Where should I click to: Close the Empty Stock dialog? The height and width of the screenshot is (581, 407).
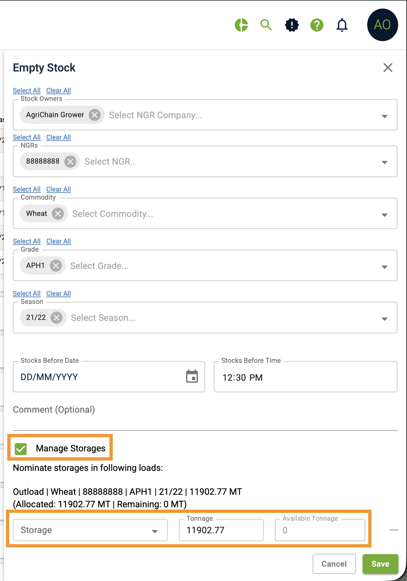[388, 68]
